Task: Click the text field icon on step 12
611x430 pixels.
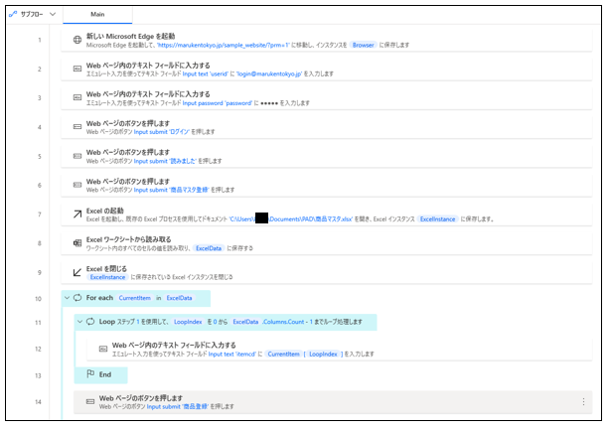Action: [103, 349]
